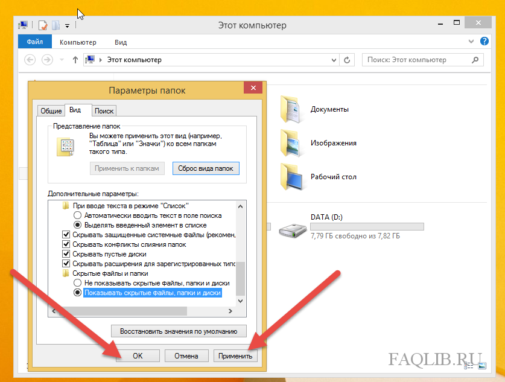Click the options list scroll up arrow
This screenshot has height=382, width=505.
240,206
